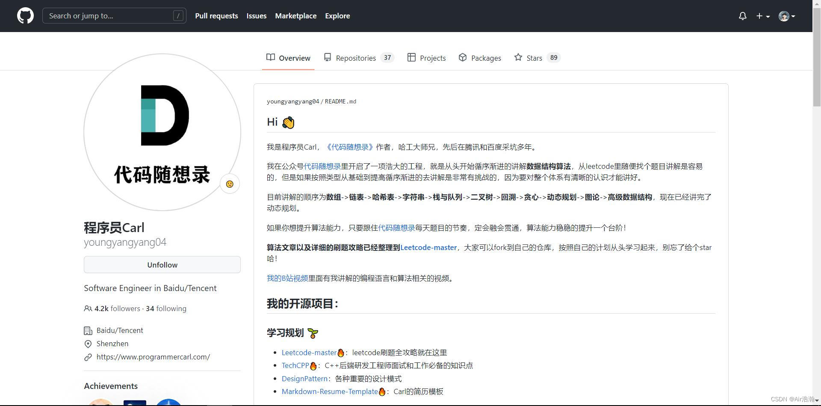The width and height of the screenshot is (821, 406).
Task: Go to Pull requests
Action: click(216, 16)
